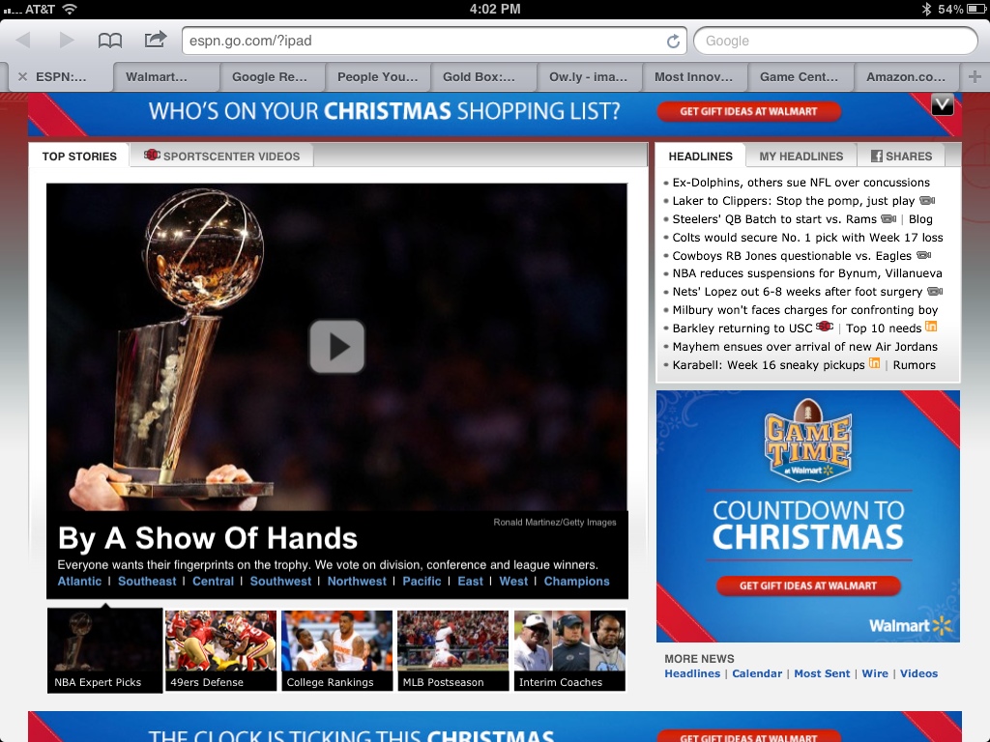The image size is (990, 742).
Task: Select the SportsCenter Videos tab
Action: (221, 156)
